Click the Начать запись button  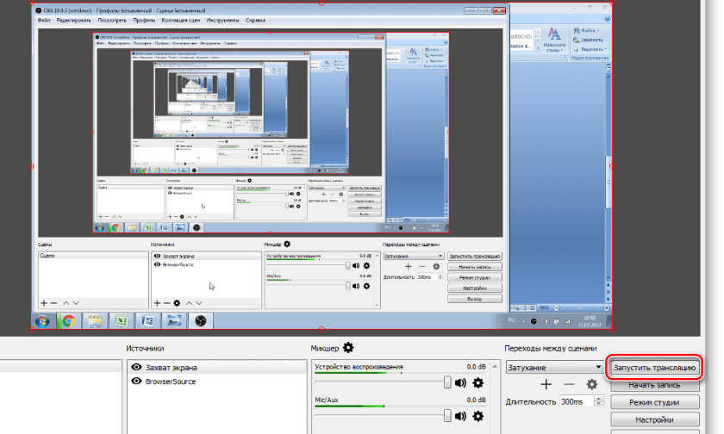(x=654, y=385)
